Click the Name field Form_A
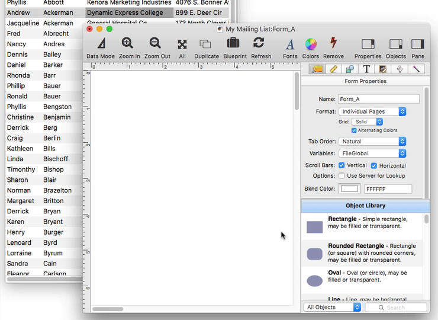Image resolution: width=438 pixels, height=320 pixels. 378,99
